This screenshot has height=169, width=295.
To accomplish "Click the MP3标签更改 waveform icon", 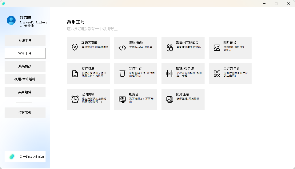I will pos(170,74).
